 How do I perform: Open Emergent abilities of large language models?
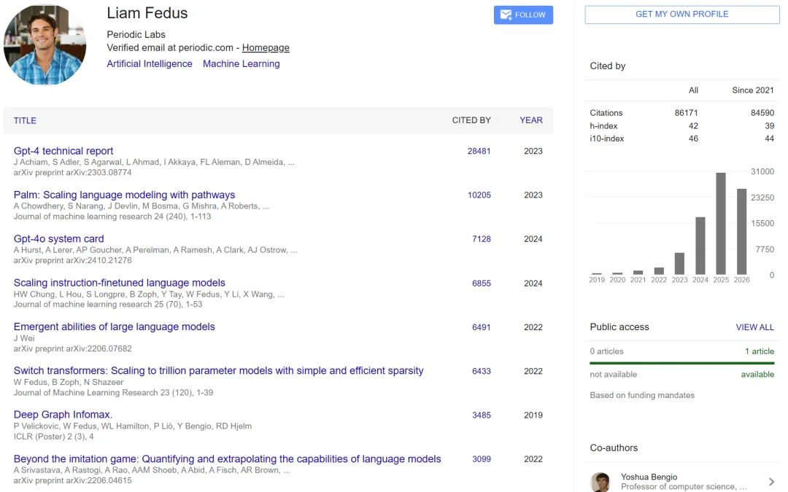coord(114,327)
